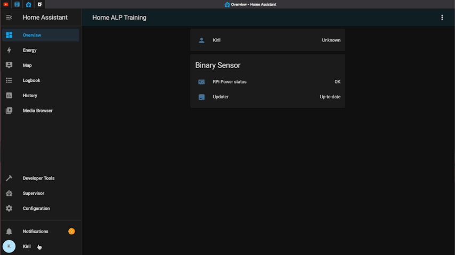This screenshot has height=255, width=455.
Task: Click the RPi Power status label
Action: [230, 82]
